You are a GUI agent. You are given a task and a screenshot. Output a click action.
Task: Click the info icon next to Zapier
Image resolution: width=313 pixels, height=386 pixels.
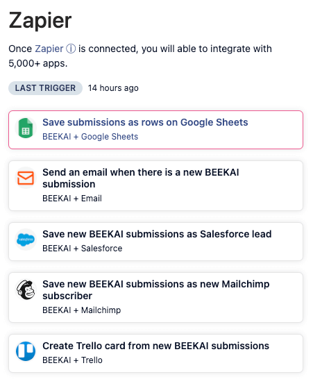pyautogui.click(x=71, y=49)
